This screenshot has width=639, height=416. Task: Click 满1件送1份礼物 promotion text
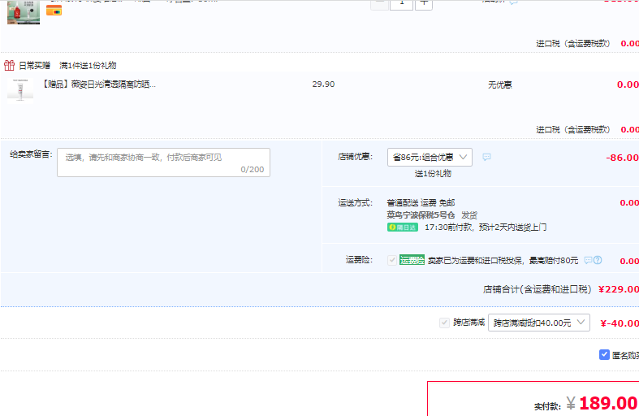click(x=88, y=65)
